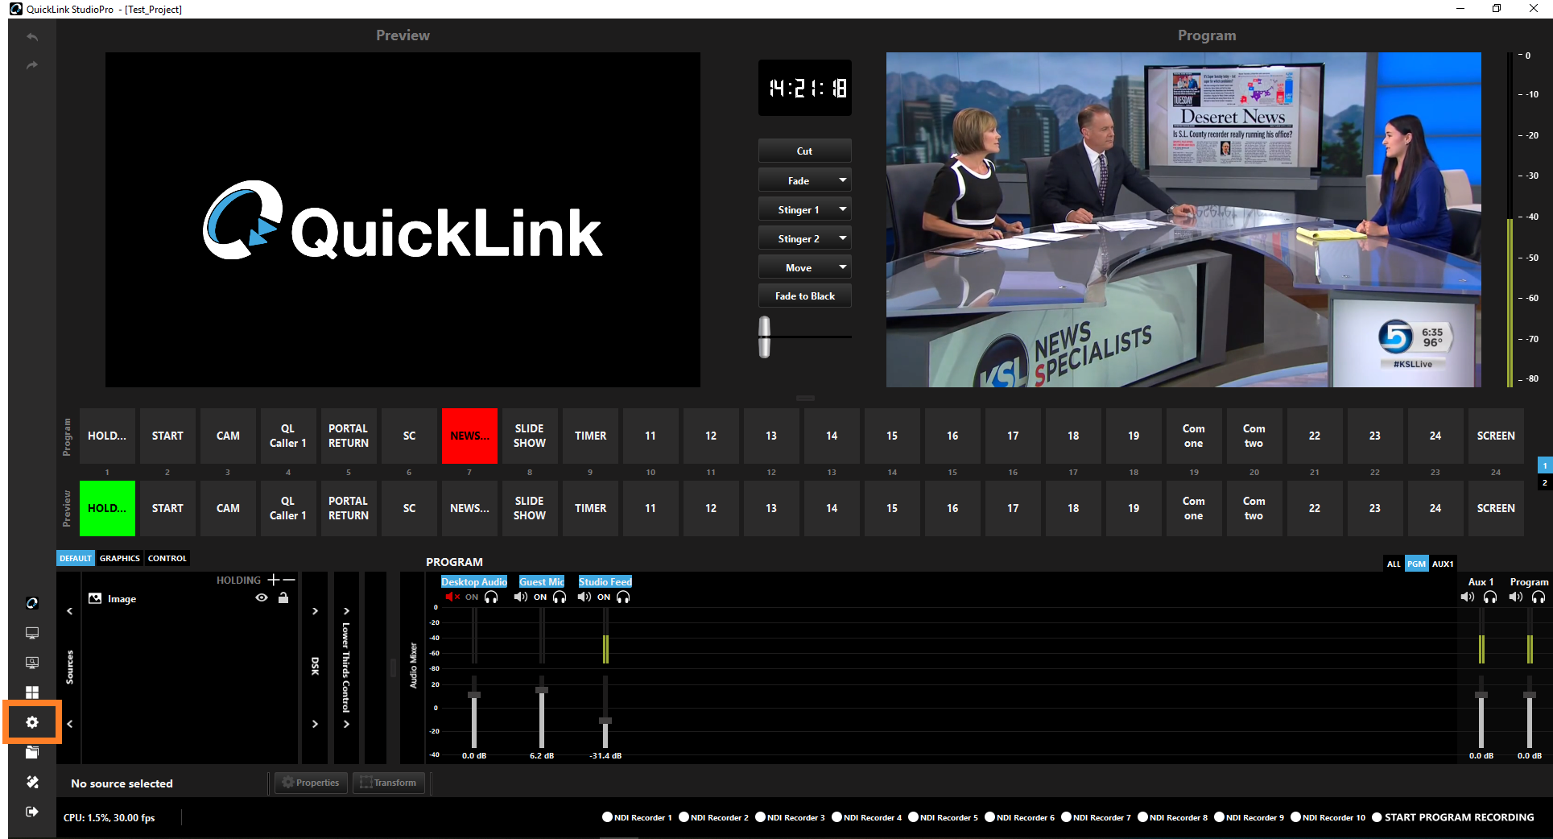
Task: Open the Fade transition dropdown arrow
Action: [x=843, y=180]
